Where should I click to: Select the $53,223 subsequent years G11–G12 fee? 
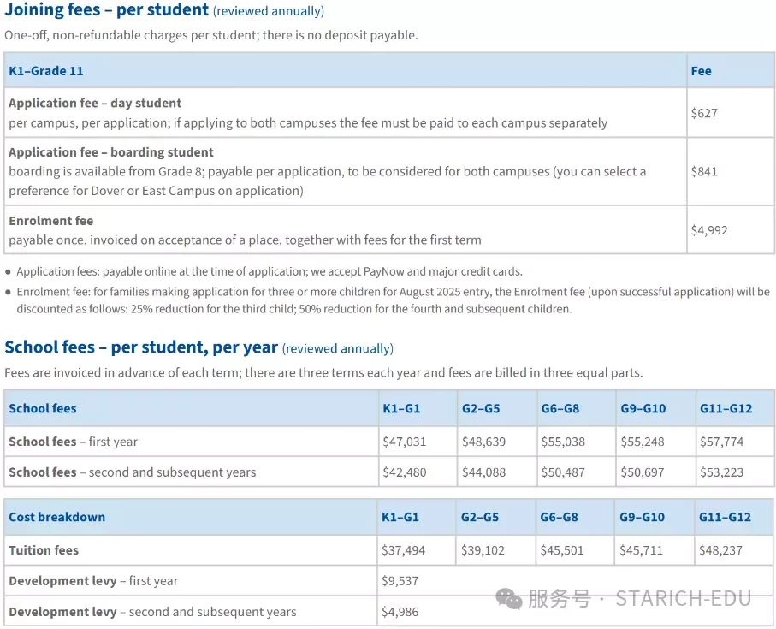pos(721,472)
